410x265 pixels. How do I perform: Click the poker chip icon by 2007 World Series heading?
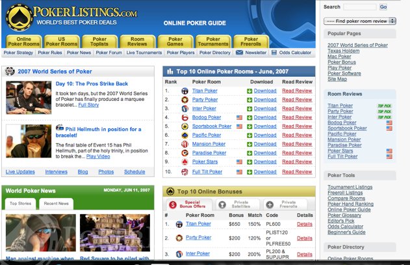coord(10,71)
